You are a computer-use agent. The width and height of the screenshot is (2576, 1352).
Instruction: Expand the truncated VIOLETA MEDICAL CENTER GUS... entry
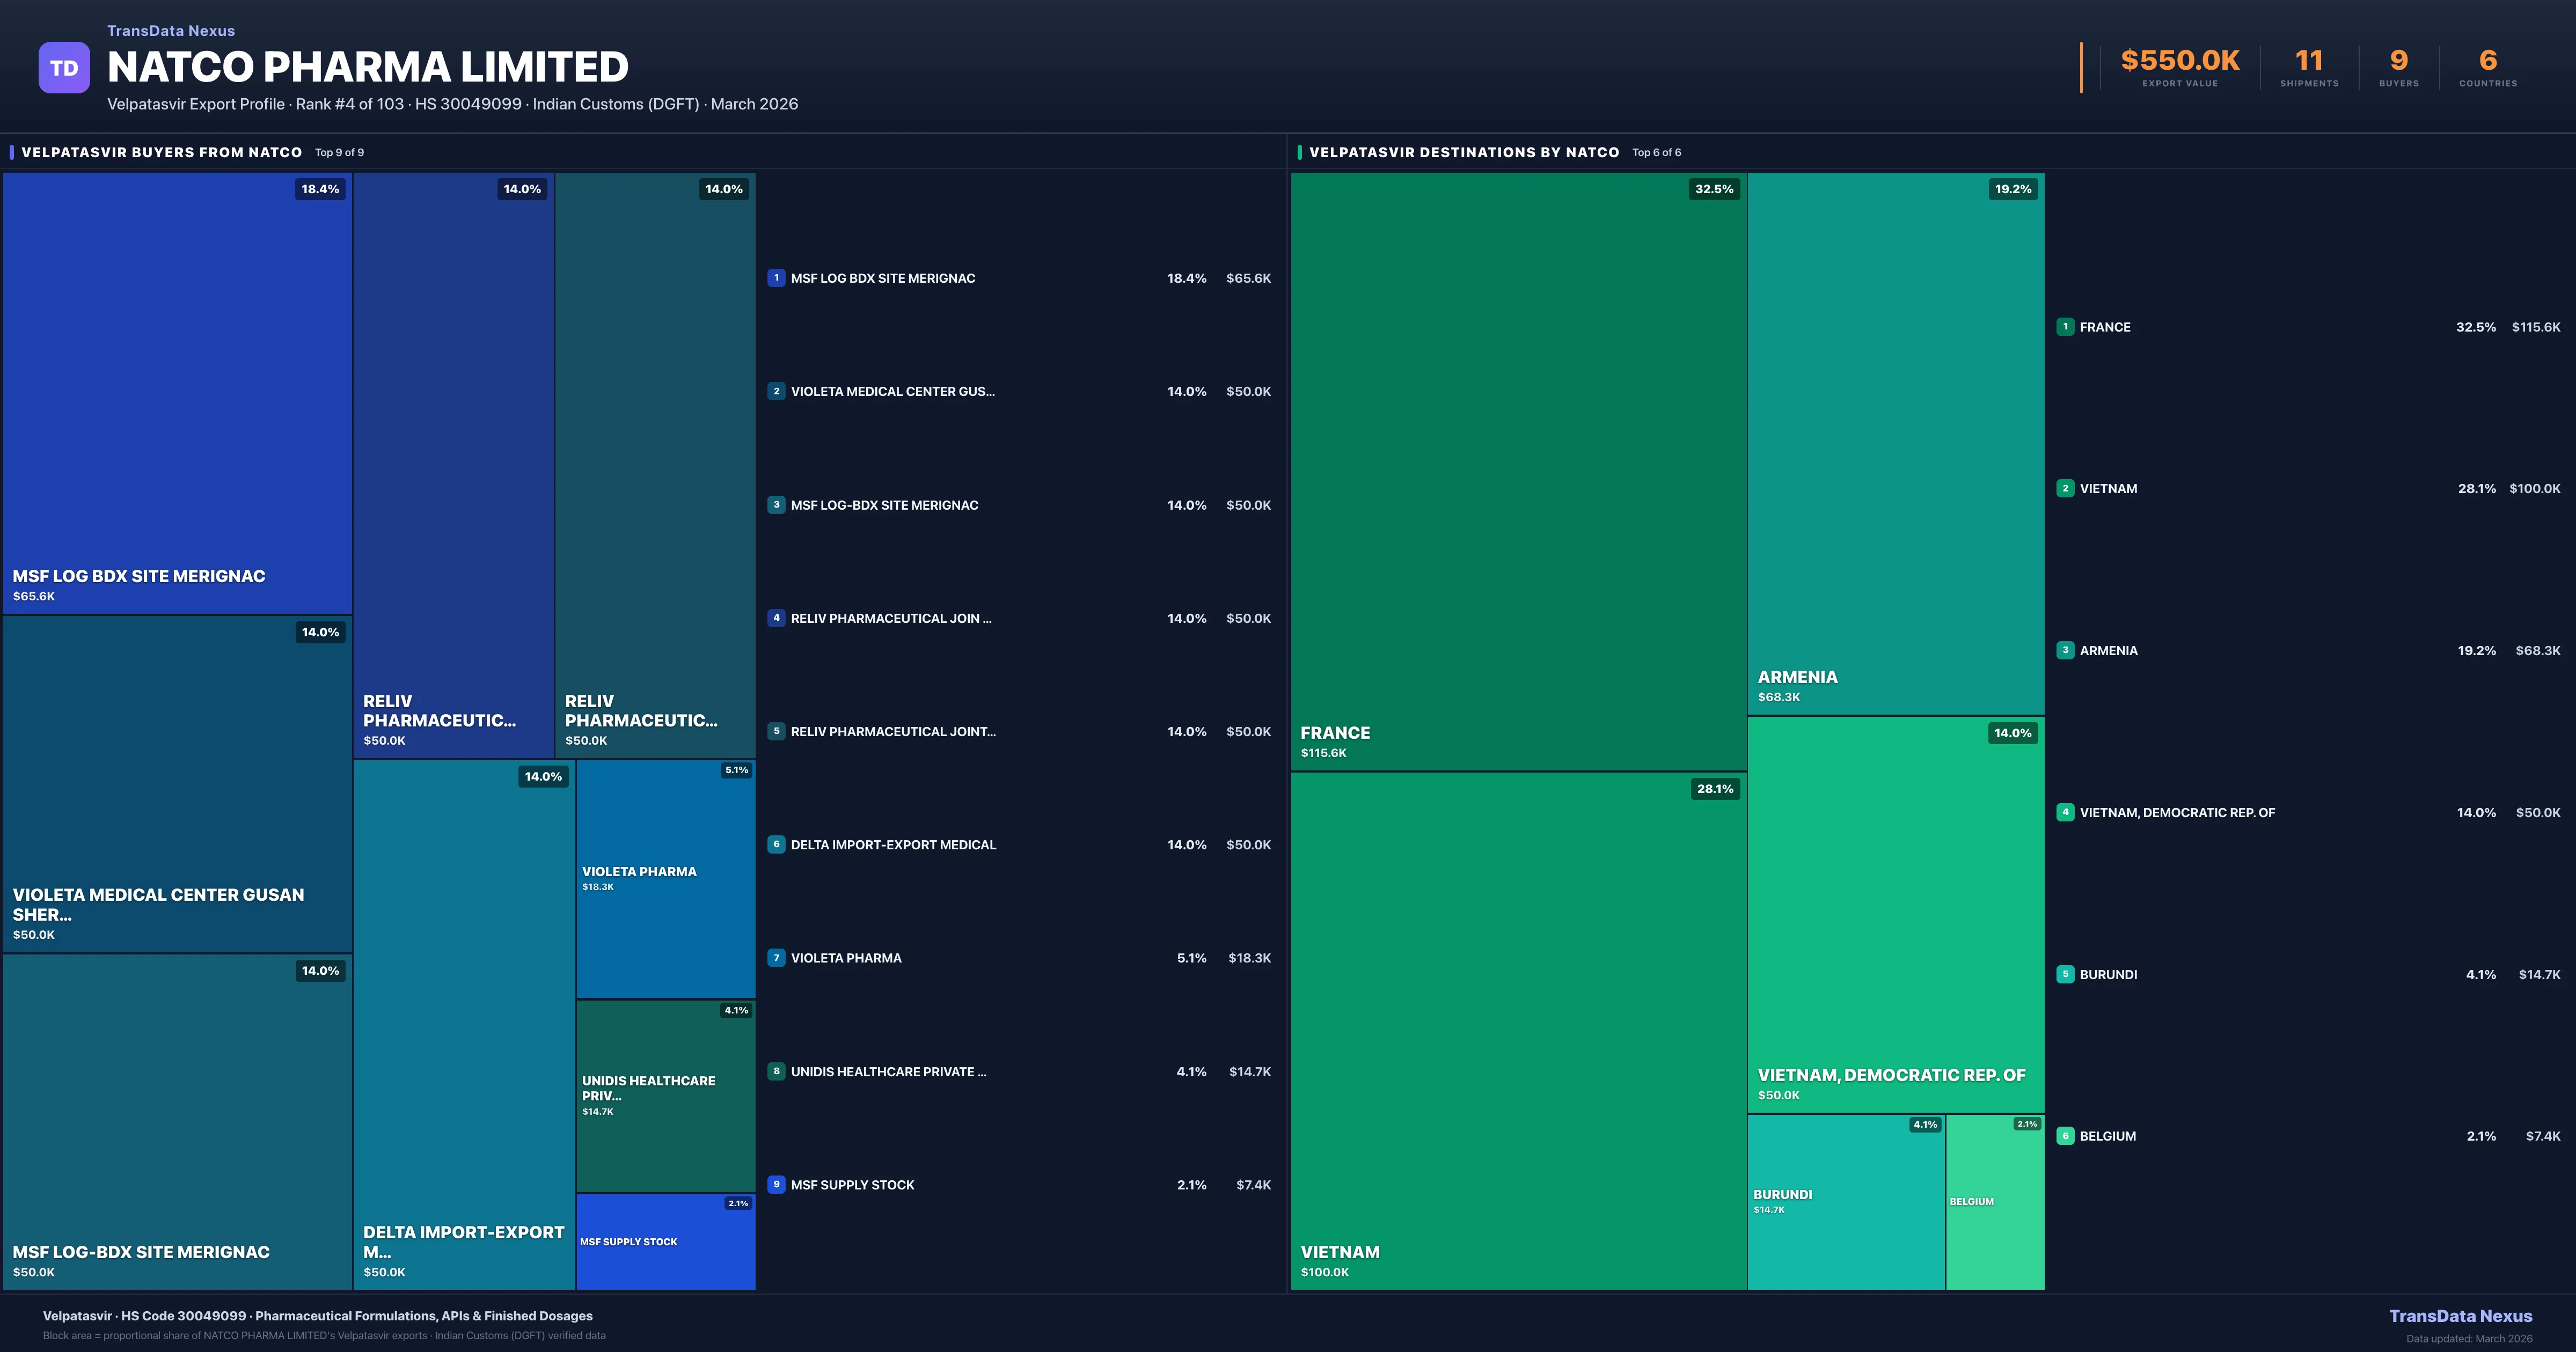[x=892, y=391]
